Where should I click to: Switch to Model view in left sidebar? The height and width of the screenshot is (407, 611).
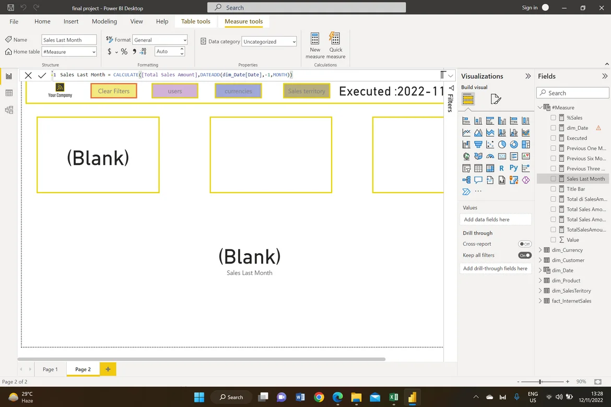tap(9, 110)
